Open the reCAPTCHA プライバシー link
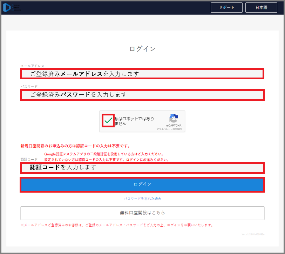Screen dimensions: 285x254 point(163,129)
